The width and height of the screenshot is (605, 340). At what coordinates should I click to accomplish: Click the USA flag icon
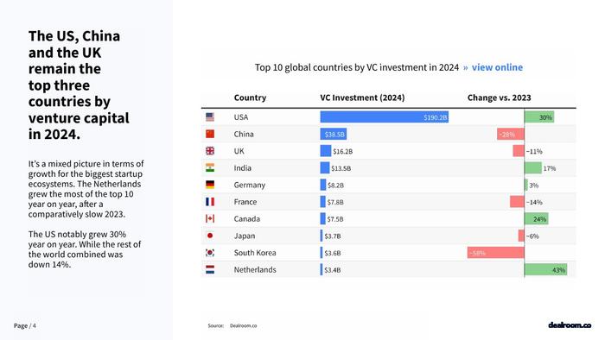coord(210,117)
